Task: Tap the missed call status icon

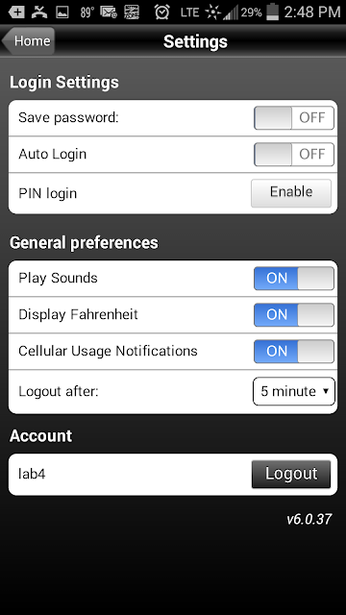Action: click(x=39, y=12)
